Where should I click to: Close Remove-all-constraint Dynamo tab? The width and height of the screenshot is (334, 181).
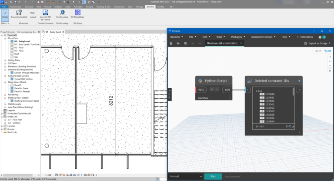241,43
